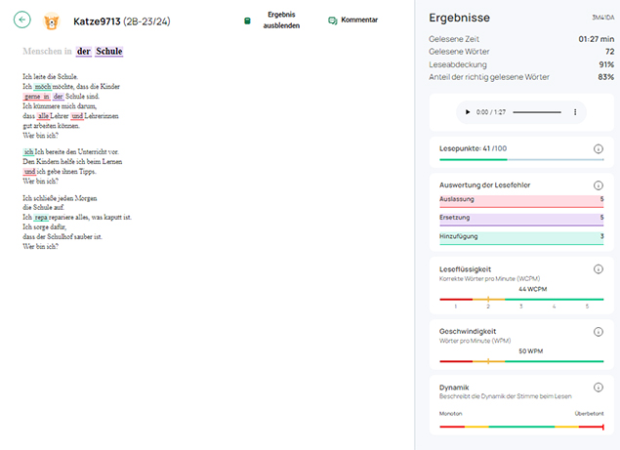Click the highlighted word "gerne"
This screenshot has width=620, height=450.
click(37, 97)
